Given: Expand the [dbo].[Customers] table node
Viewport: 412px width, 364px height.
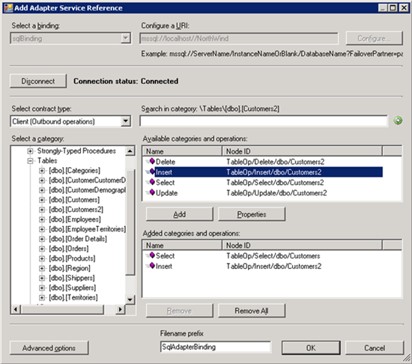Looking at the screenshot, I should pos(41,200).
